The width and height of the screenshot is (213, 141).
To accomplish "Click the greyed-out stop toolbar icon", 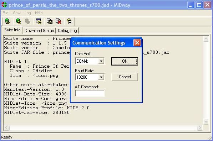I will click(x=27, y=21).
